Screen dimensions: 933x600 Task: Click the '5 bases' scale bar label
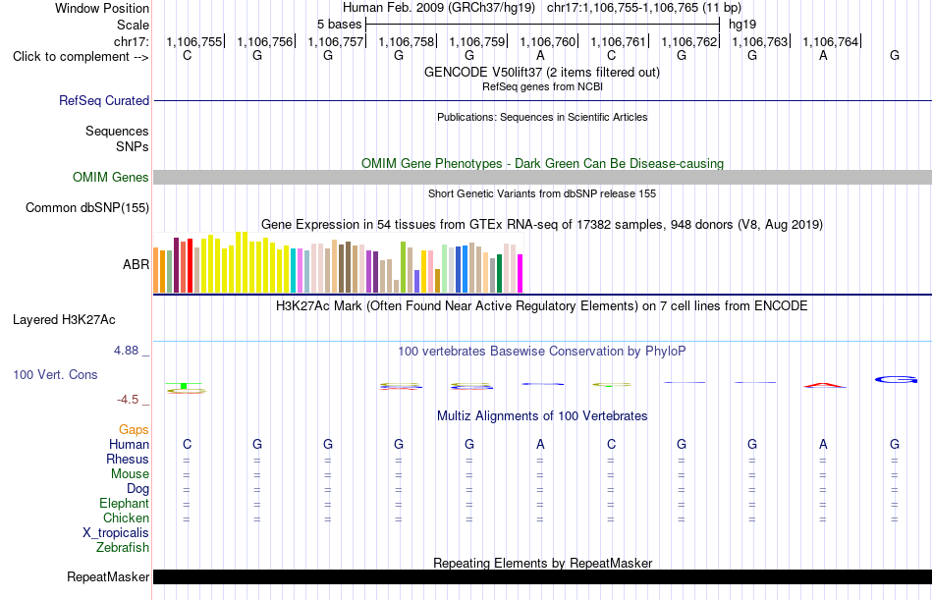[x=339, y=25]
